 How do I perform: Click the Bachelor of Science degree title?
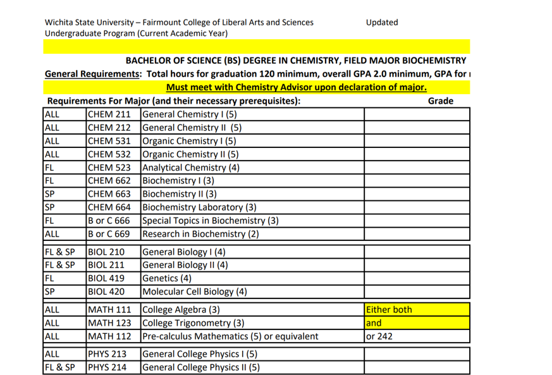point(296,61)
